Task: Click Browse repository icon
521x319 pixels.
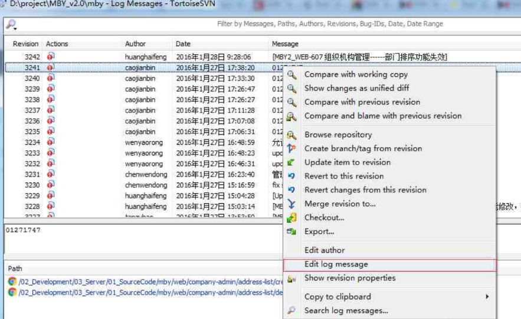Action: tap(291, 135)
